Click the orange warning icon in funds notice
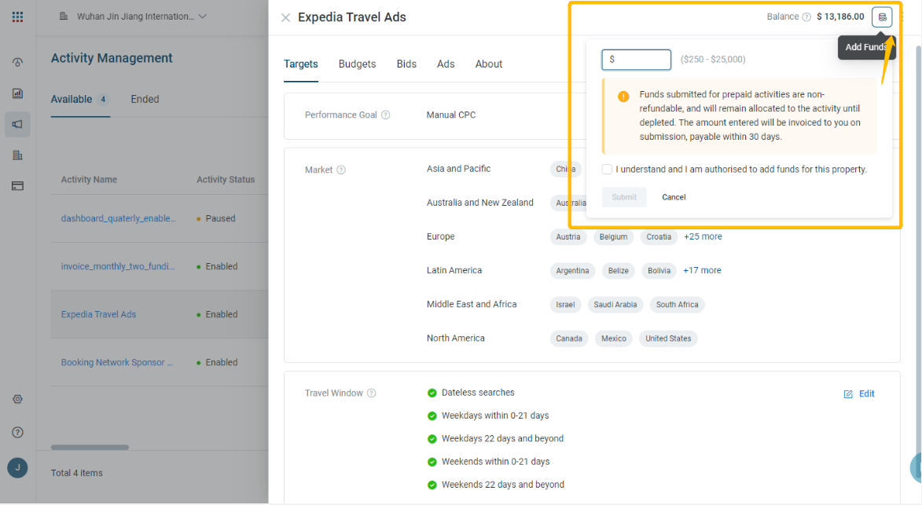This screenshot has height=505, width=922. coord(623,97)
